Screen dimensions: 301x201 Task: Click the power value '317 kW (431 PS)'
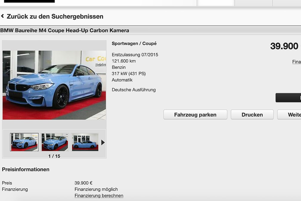129,74
